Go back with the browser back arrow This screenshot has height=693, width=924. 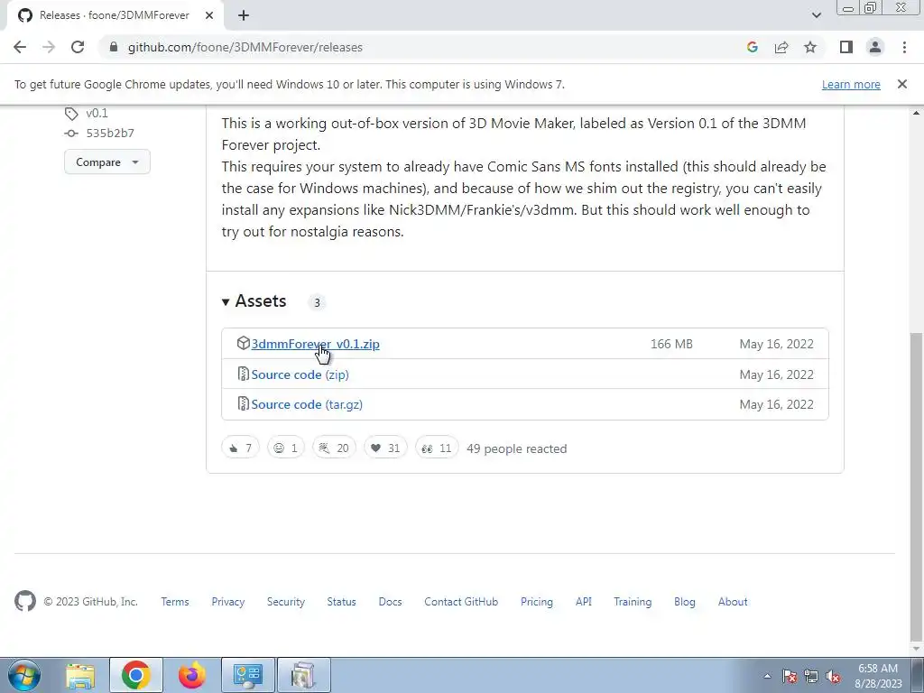pos(20,47)
